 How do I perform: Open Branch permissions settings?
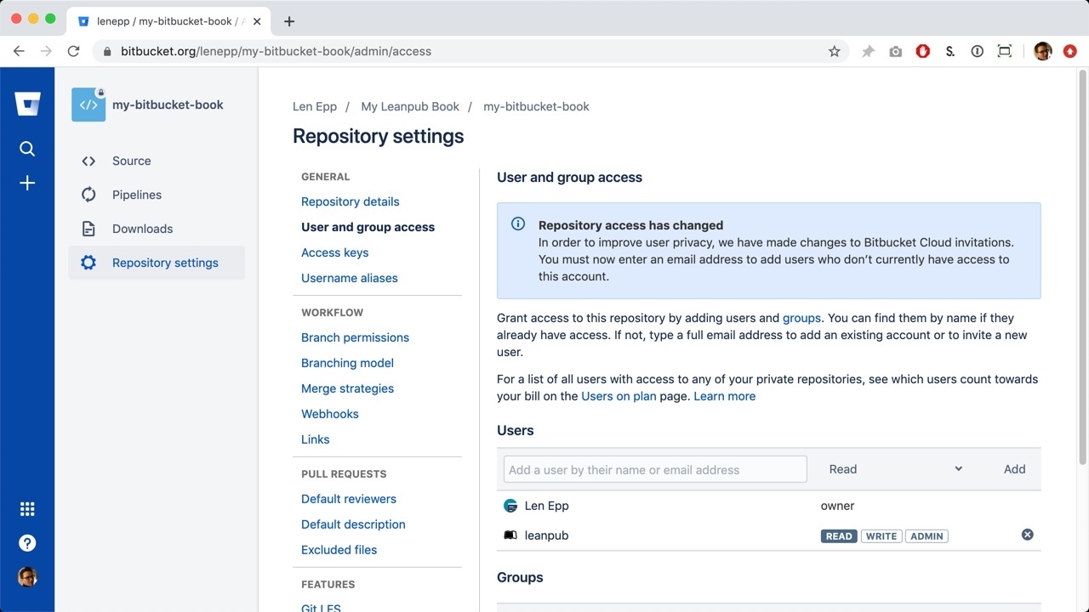click(355, 337)
